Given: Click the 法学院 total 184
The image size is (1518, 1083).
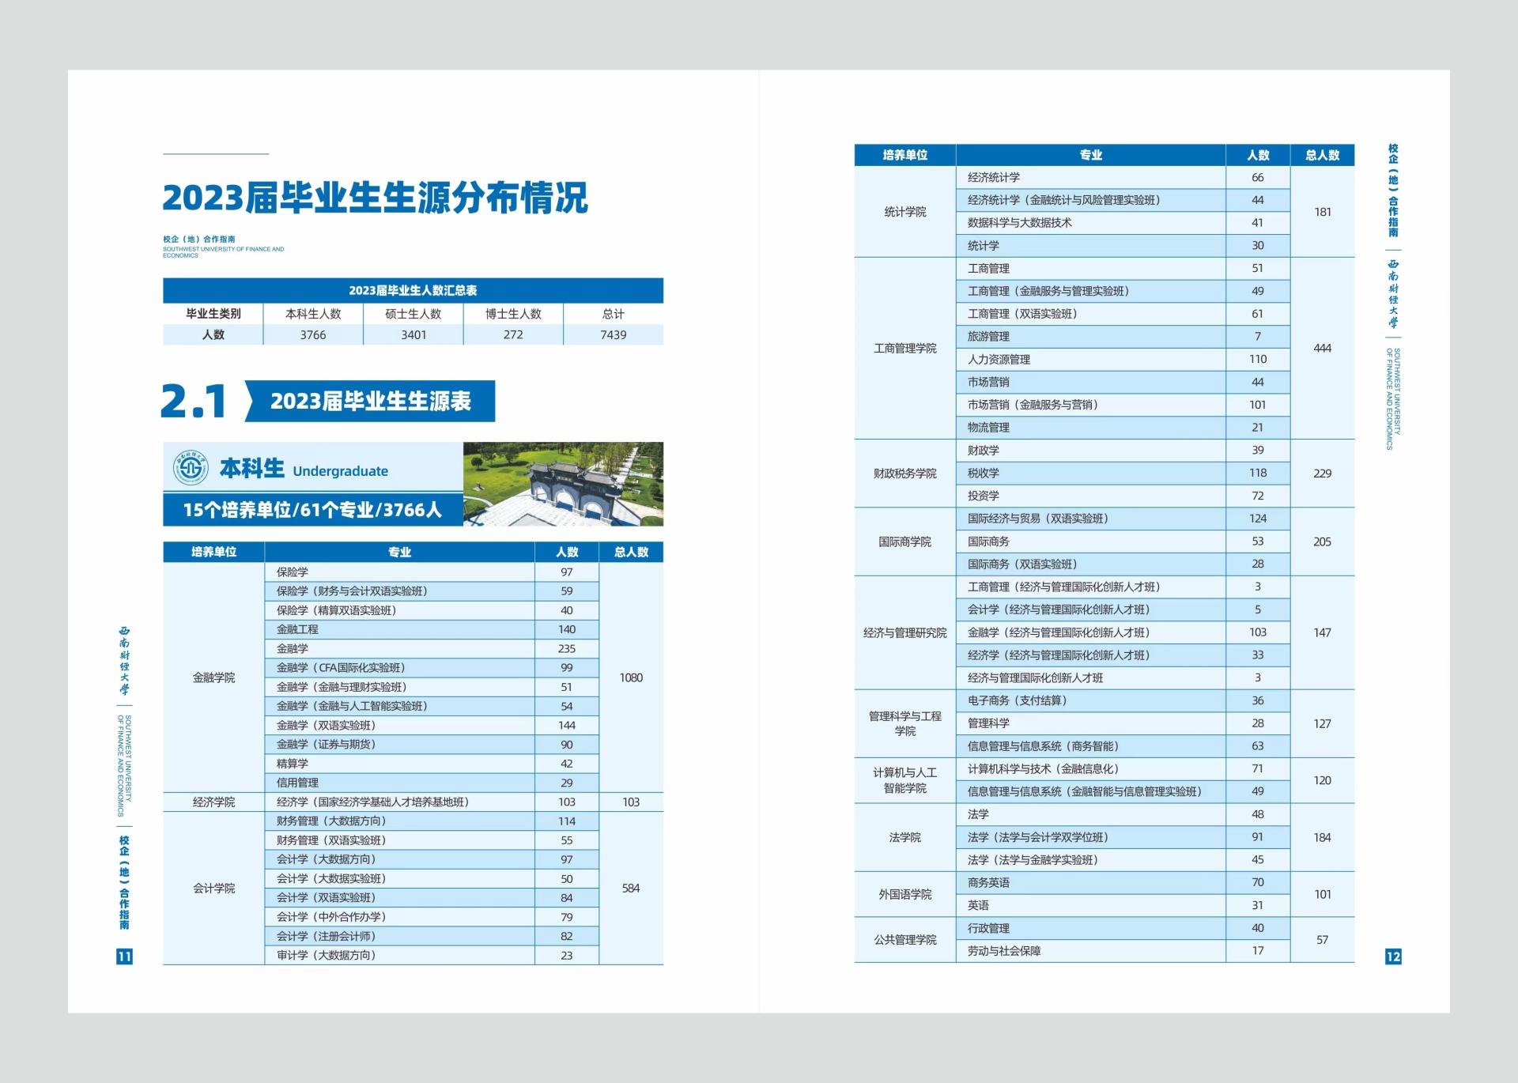Looking at the screenshot, I should [1323, 837].
